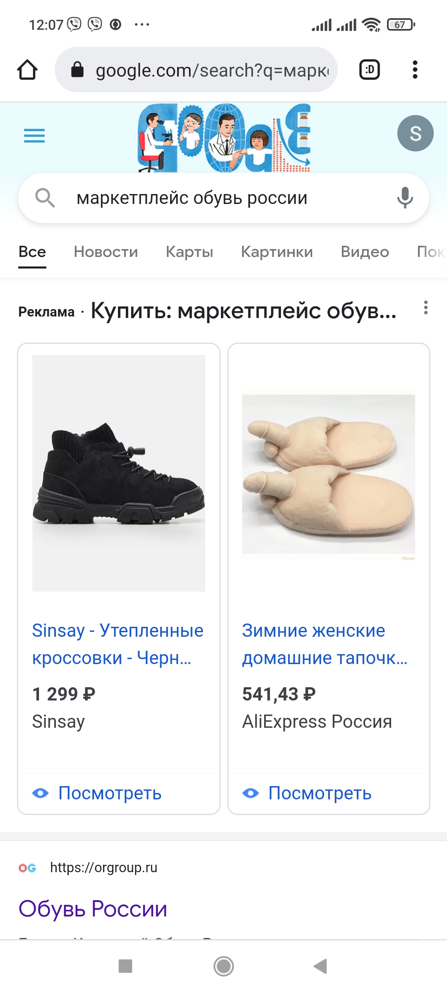
Task: Open the Видео results tab
Action: [x=365, y=252]
